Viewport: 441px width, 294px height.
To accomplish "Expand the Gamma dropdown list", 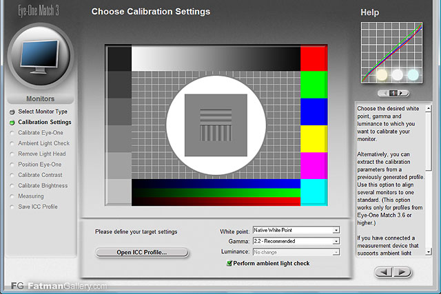I will [336, 242].
